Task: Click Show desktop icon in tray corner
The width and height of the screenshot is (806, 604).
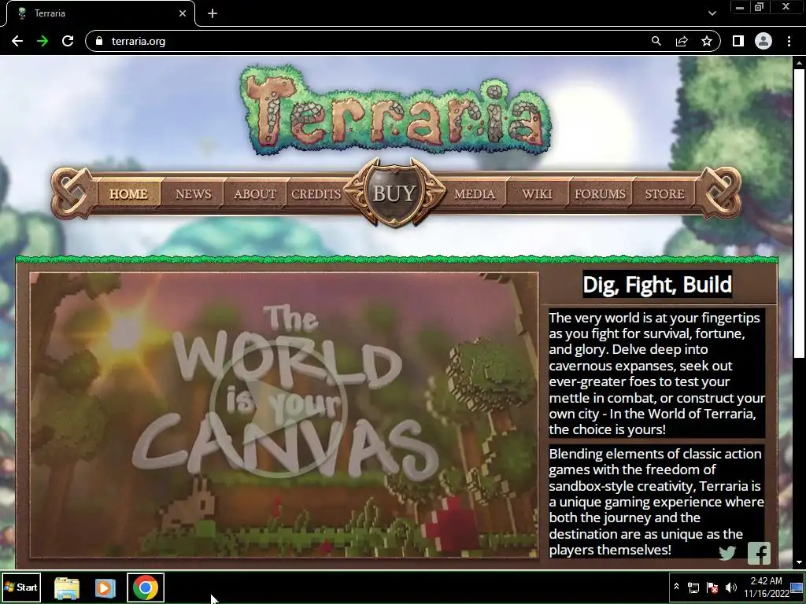Action: [x=797, y=587]
